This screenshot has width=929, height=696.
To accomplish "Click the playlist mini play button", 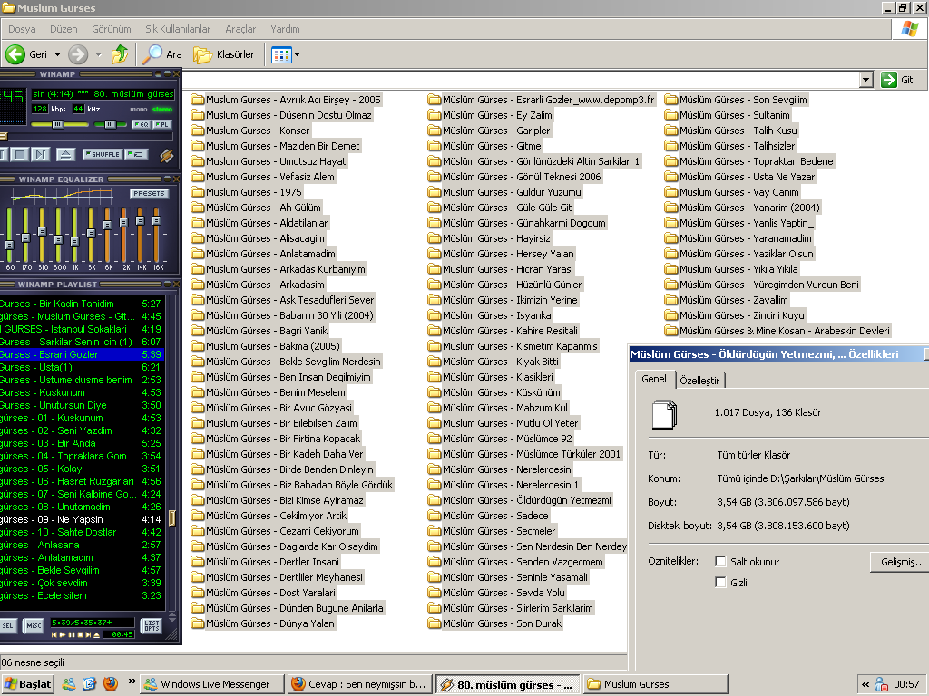I will [63, 634].
